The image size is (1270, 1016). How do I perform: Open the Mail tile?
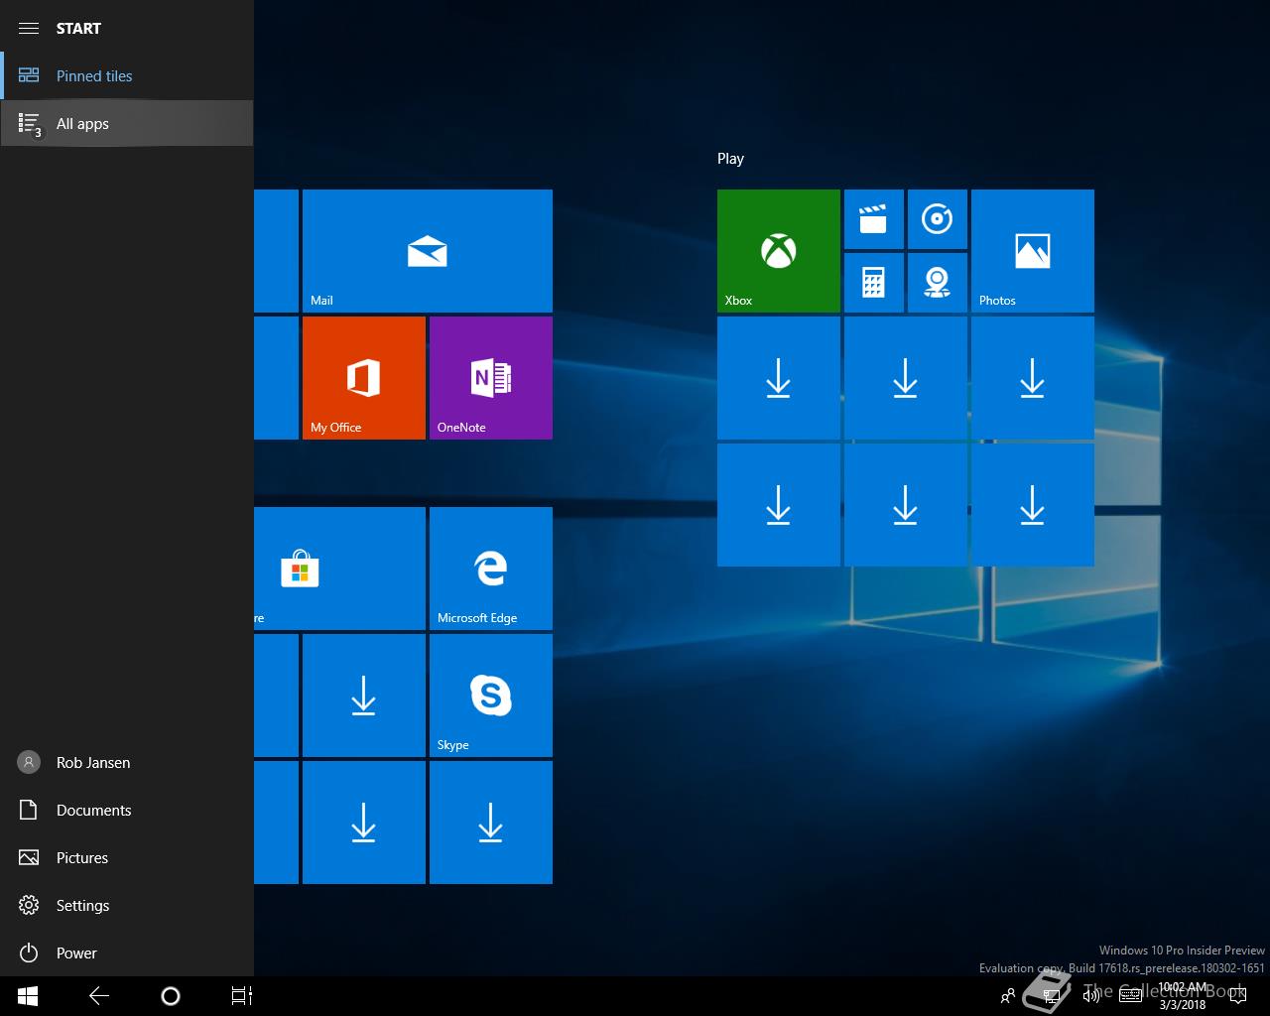click(x=428, y=251)
